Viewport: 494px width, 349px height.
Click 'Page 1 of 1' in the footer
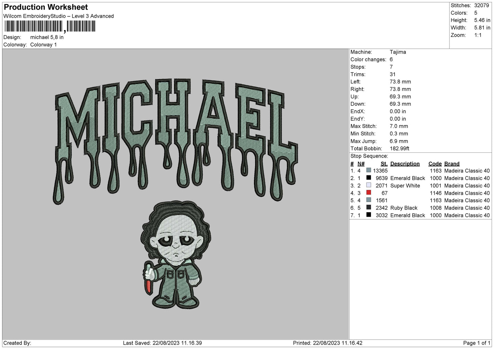(x=477, y=343)
